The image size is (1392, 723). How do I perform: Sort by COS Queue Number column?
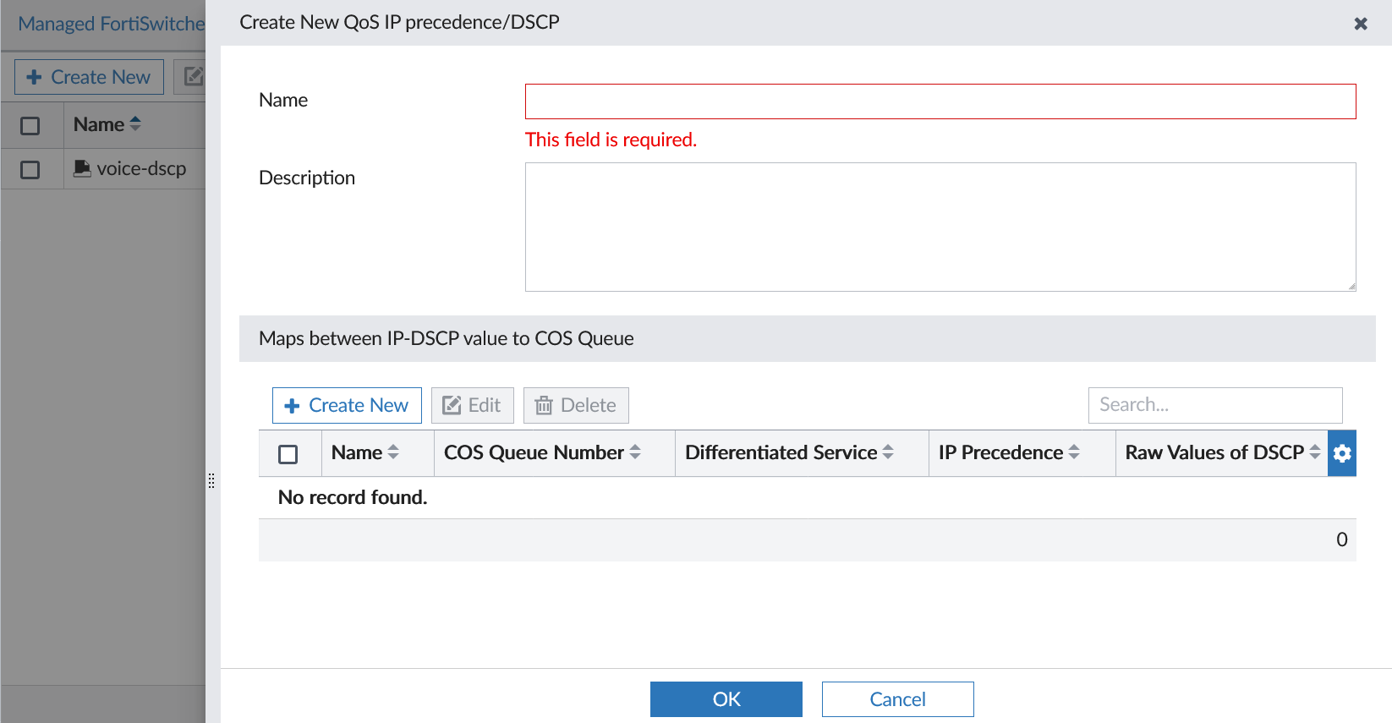(x=542, y=453)
